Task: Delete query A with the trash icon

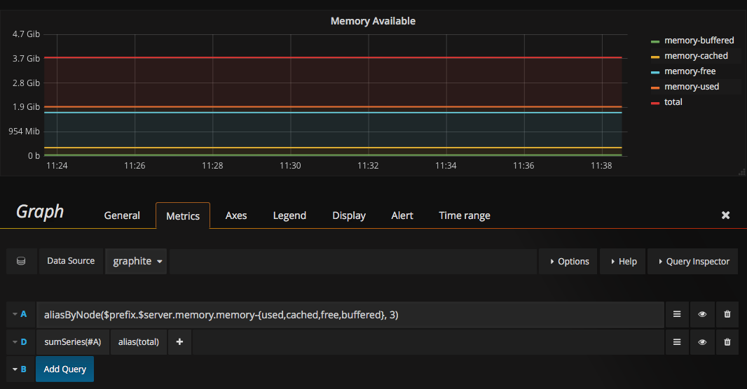Action: click(727, 315)
